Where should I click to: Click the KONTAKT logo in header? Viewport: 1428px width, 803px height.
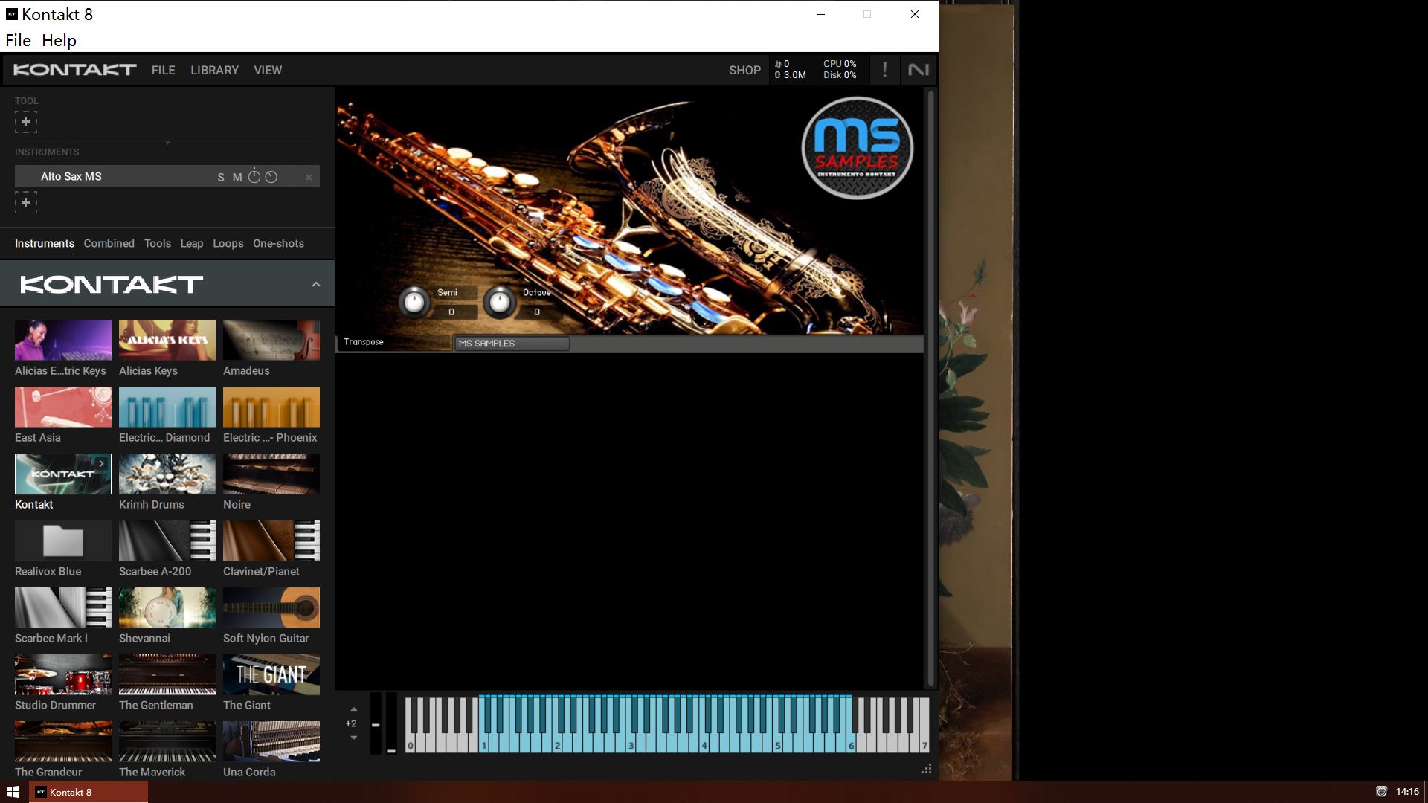[x=74, y=70]
